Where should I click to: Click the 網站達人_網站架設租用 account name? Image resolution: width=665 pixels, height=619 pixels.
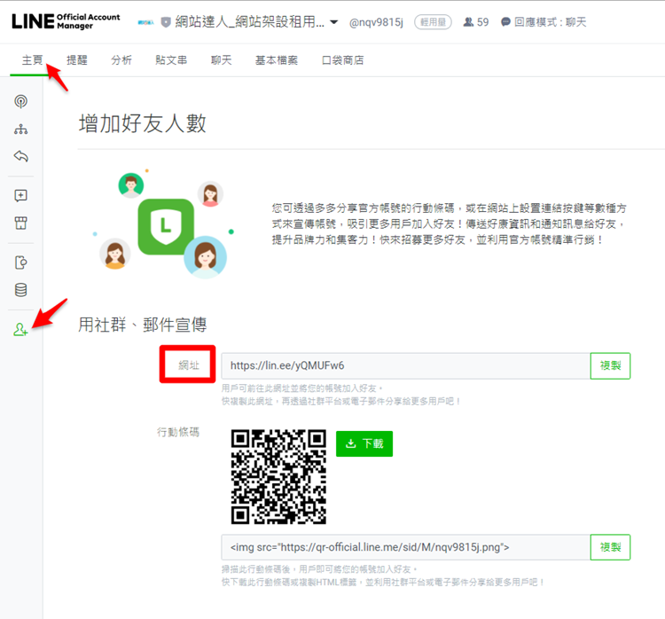pos(250,21)
